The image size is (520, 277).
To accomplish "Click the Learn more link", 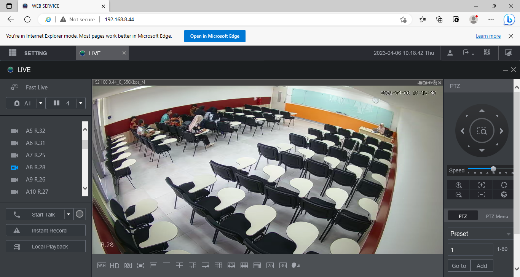I will pos(488,36).
